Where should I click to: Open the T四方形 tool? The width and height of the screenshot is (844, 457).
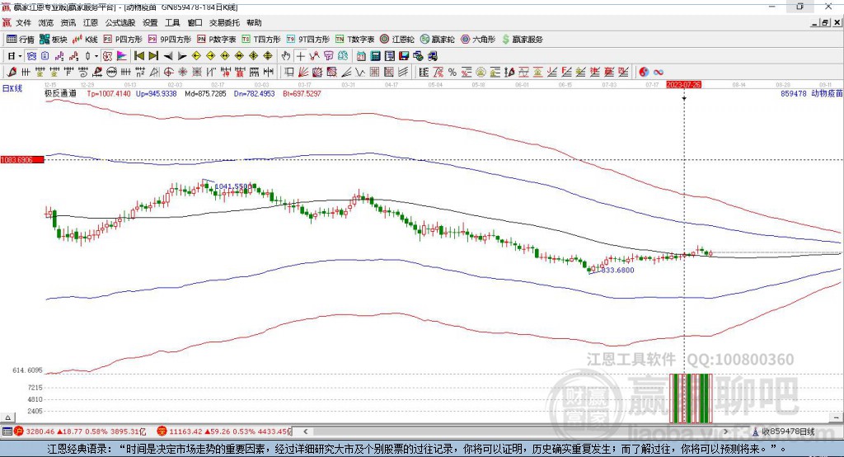pyautogui.click(x=261, y=40)
